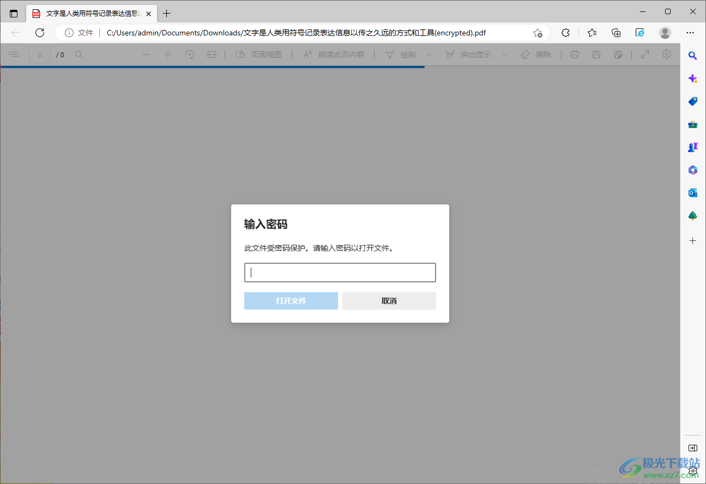Image resolution: width=706 pixels, height=484 pixels.
Task: Rotate the PDF page
Action: (190, 55)
